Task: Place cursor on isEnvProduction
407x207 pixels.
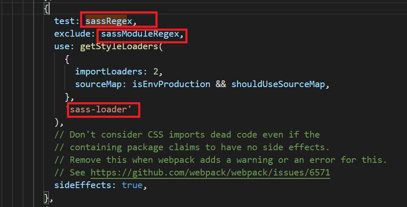Action: pos(171,84)
